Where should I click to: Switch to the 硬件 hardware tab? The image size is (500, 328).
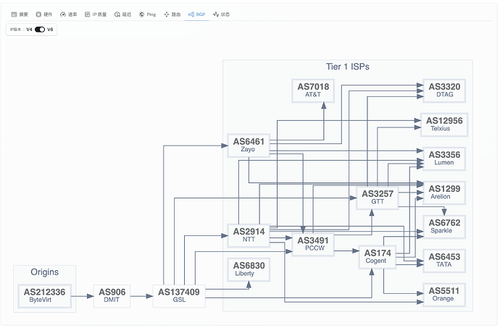pyautogui.click(x=44, y=14)
